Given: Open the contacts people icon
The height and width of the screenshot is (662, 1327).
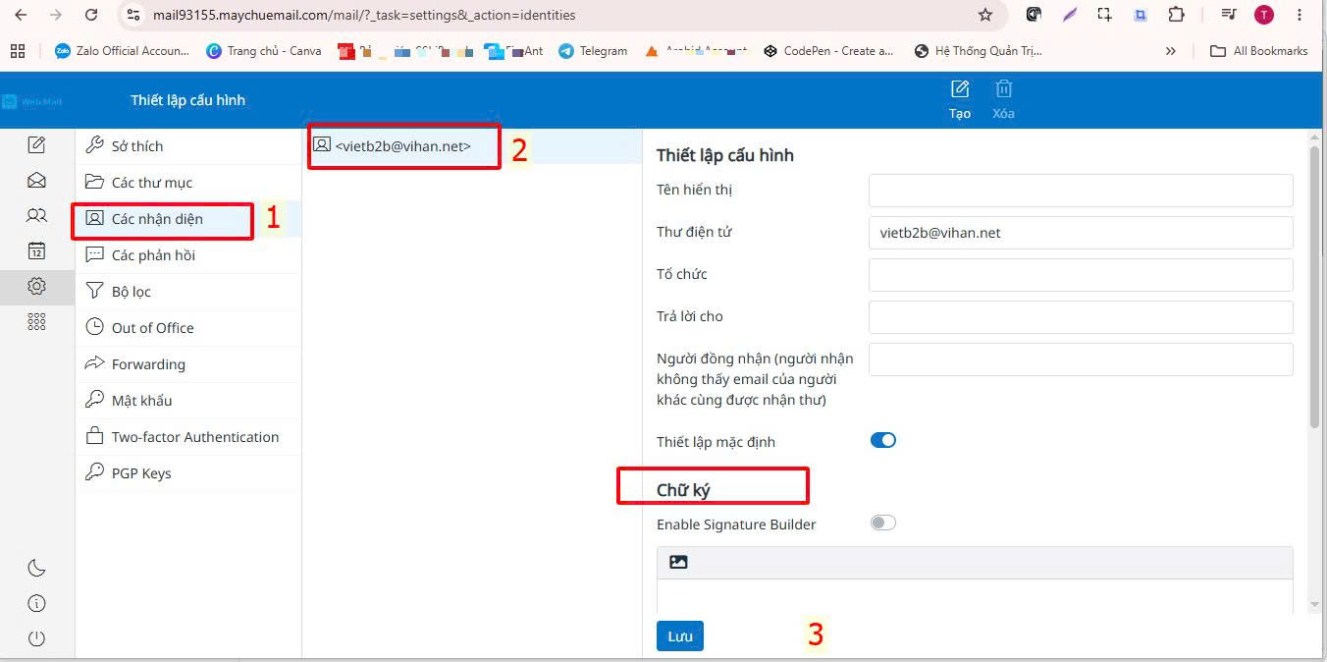Looking at the screenshot, I should click(36, 216).
